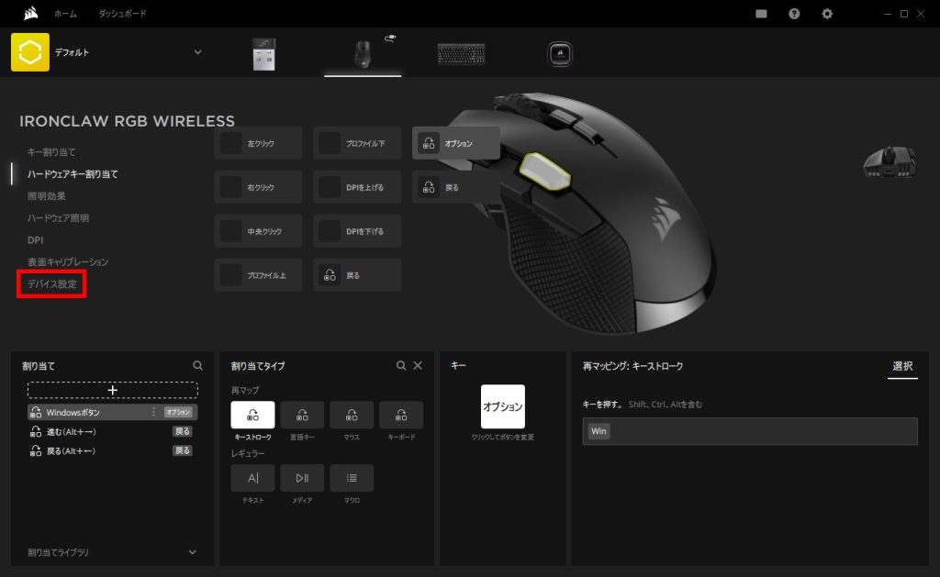
Task: Click the white オプション key button to change it
Action: [503, 407]
